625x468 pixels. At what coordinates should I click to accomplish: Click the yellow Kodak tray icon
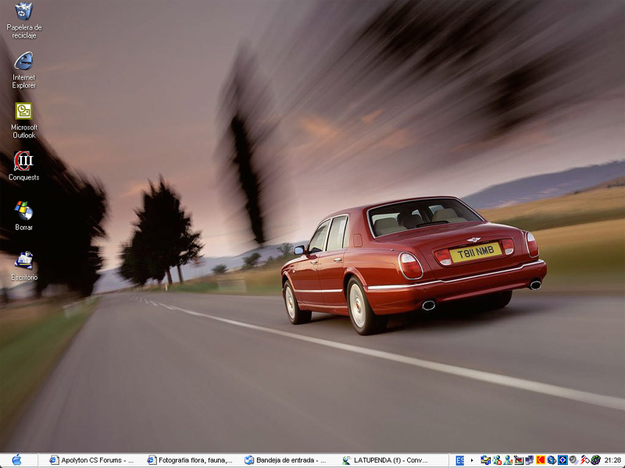click(541, 460)
